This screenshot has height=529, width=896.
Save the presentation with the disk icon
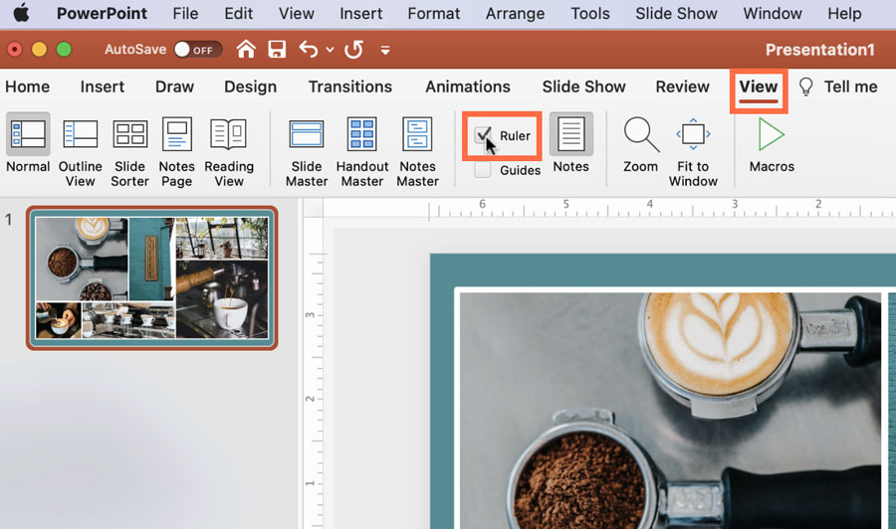pos(277,50)
